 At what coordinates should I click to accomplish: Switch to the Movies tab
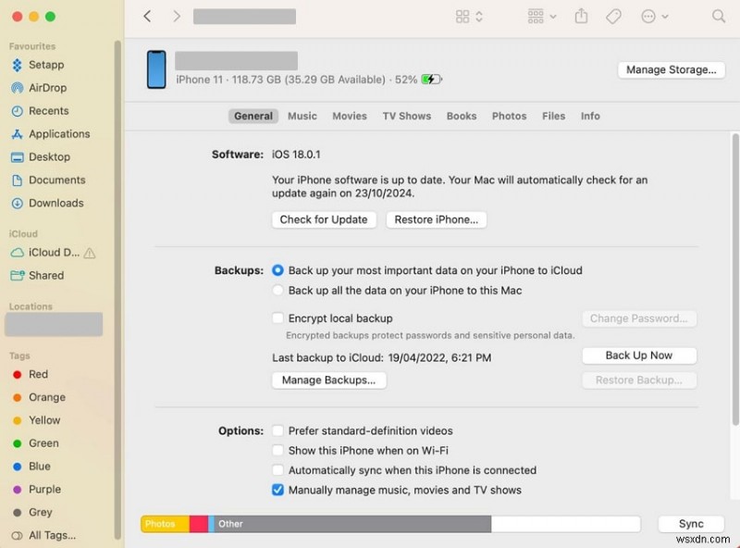coord(350,117)
